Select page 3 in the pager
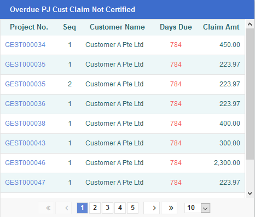Screen dimensions: 255x217 coord(107,208)
